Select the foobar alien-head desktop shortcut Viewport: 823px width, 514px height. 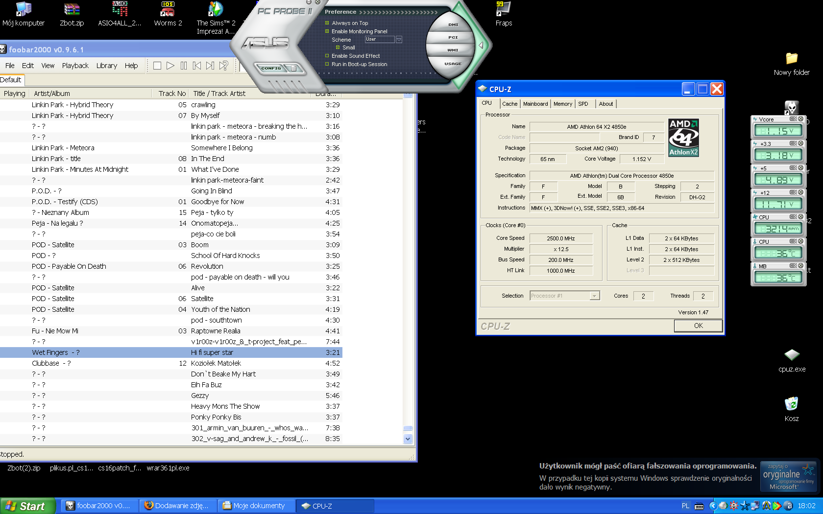[792, 107]
